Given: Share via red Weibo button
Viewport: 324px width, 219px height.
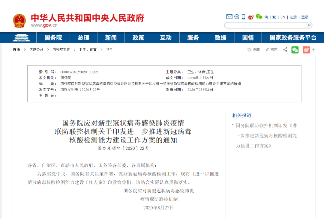Looking at the screenshot, I should [x=306, y=50].
